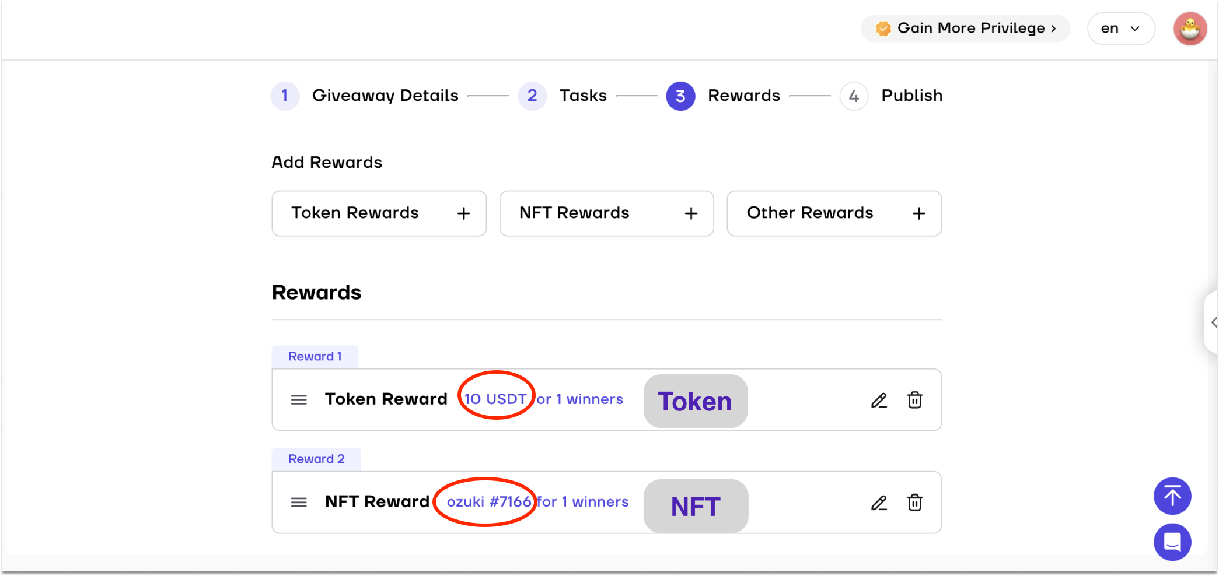
Task: Delete the NFT Reward with trash icon
Action: [x=914, y=503]
